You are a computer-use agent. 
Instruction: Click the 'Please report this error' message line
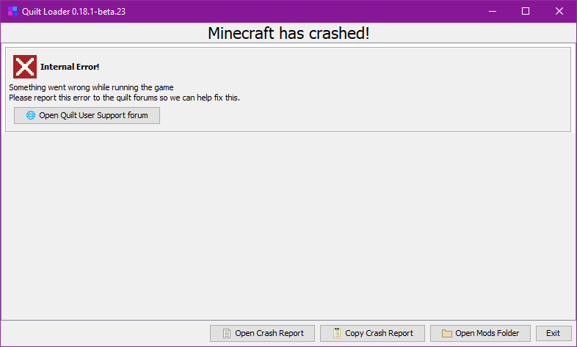124,98
